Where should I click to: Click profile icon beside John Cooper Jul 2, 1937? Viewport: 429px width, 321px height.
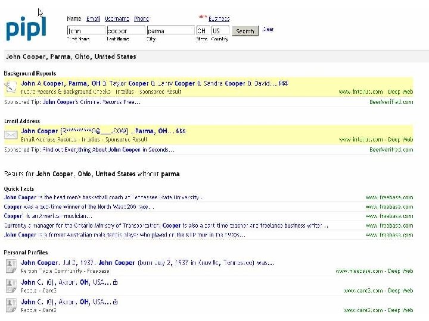11,266
